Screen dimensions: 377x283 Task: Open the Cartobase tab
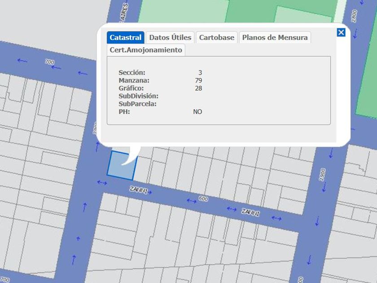(217, 38)
